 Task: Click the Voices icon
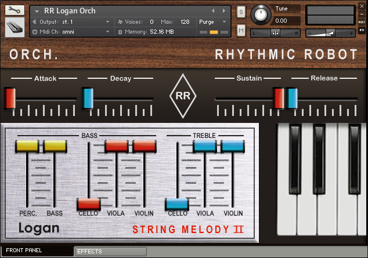[120, 22]
